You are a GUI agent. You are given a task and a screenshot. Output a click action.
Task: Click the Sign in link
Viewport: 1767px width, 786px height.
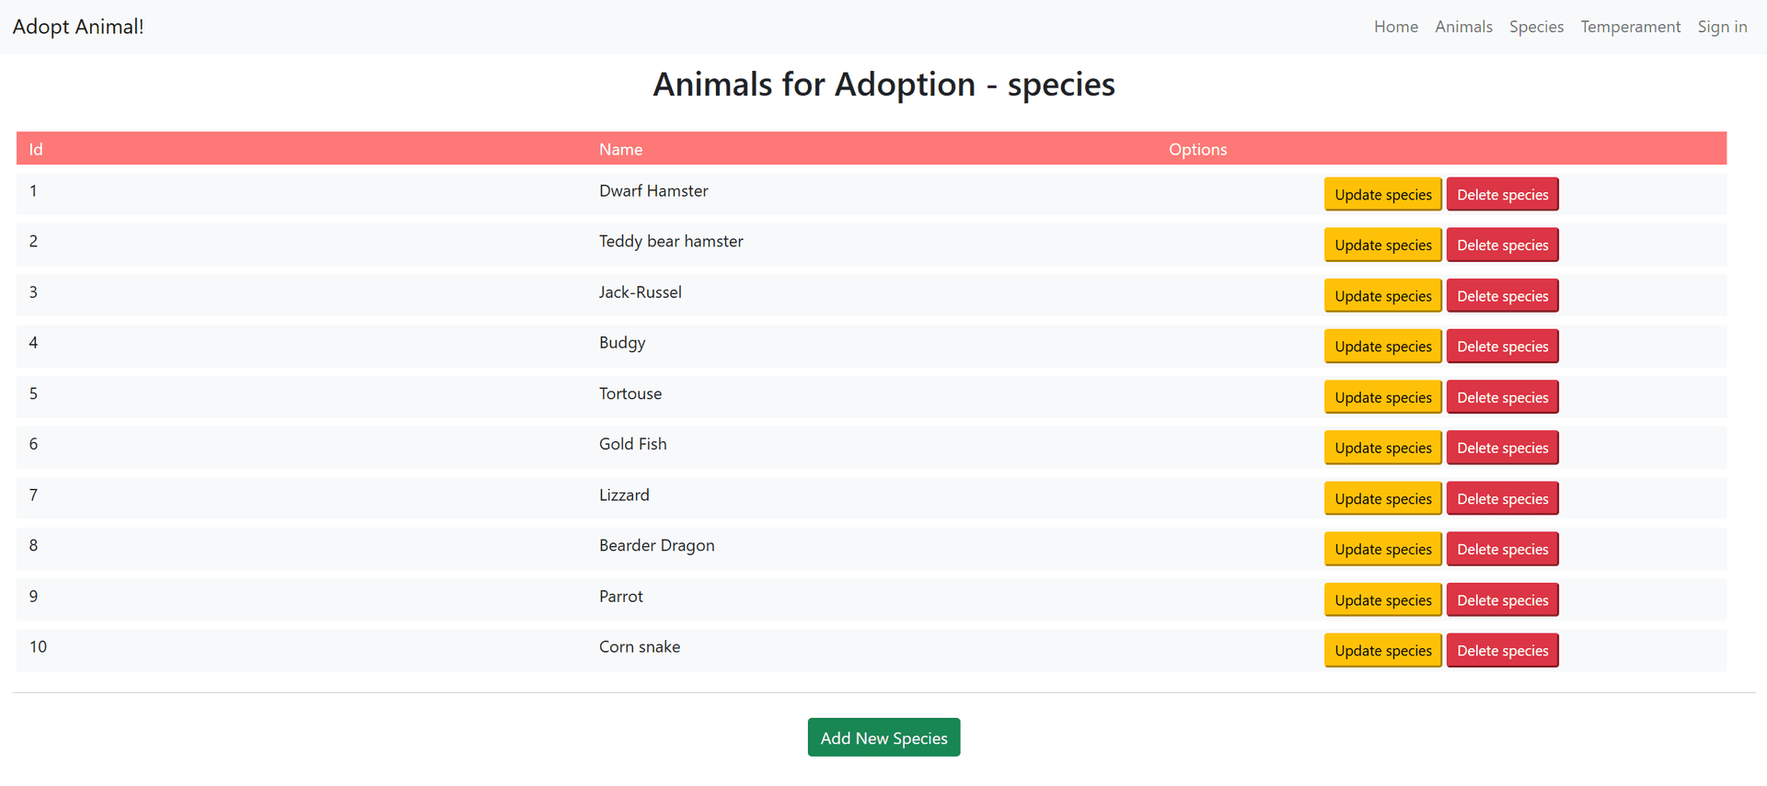point(1722,27)
